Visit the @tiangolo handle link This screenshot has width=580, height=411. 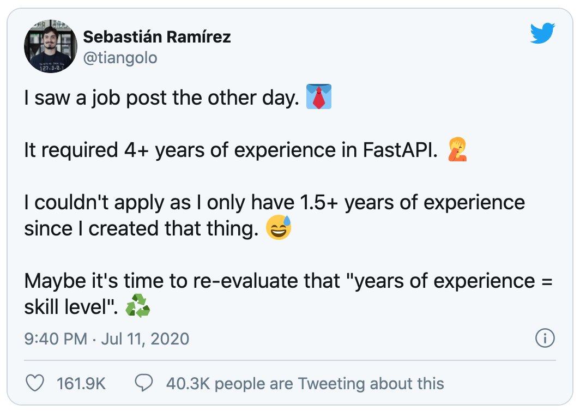(120, 57)
